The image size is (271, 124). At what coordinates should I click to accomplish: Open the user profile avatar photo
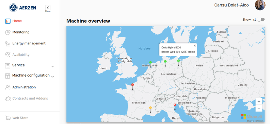pyautogui.click(x=260, y=5)
